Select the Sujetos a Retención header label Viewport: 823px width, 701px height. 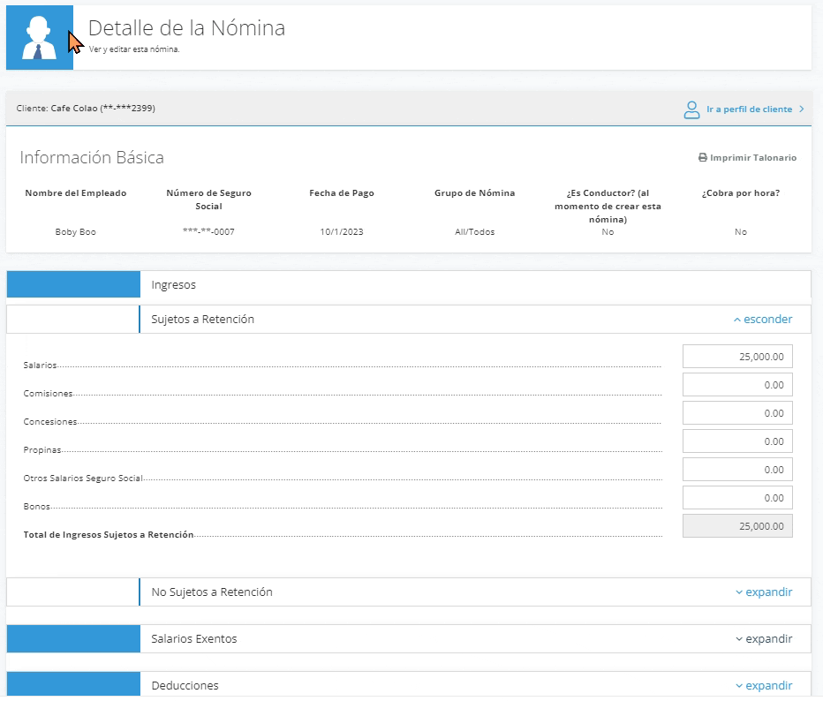[202, 319]
